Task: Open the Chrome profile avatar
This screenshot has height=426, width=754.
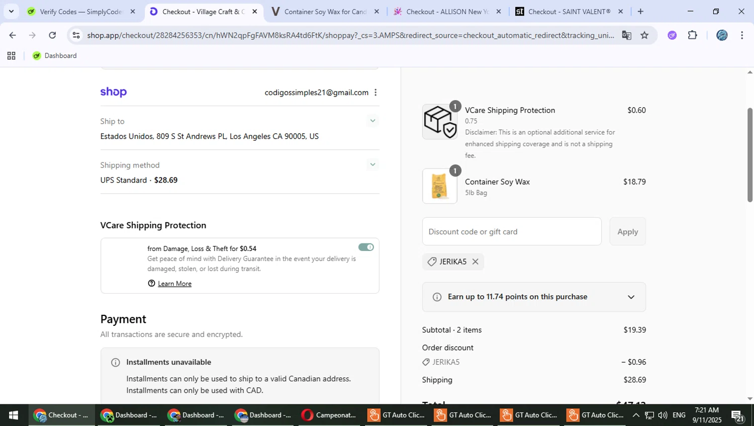Action: (722, 35)
